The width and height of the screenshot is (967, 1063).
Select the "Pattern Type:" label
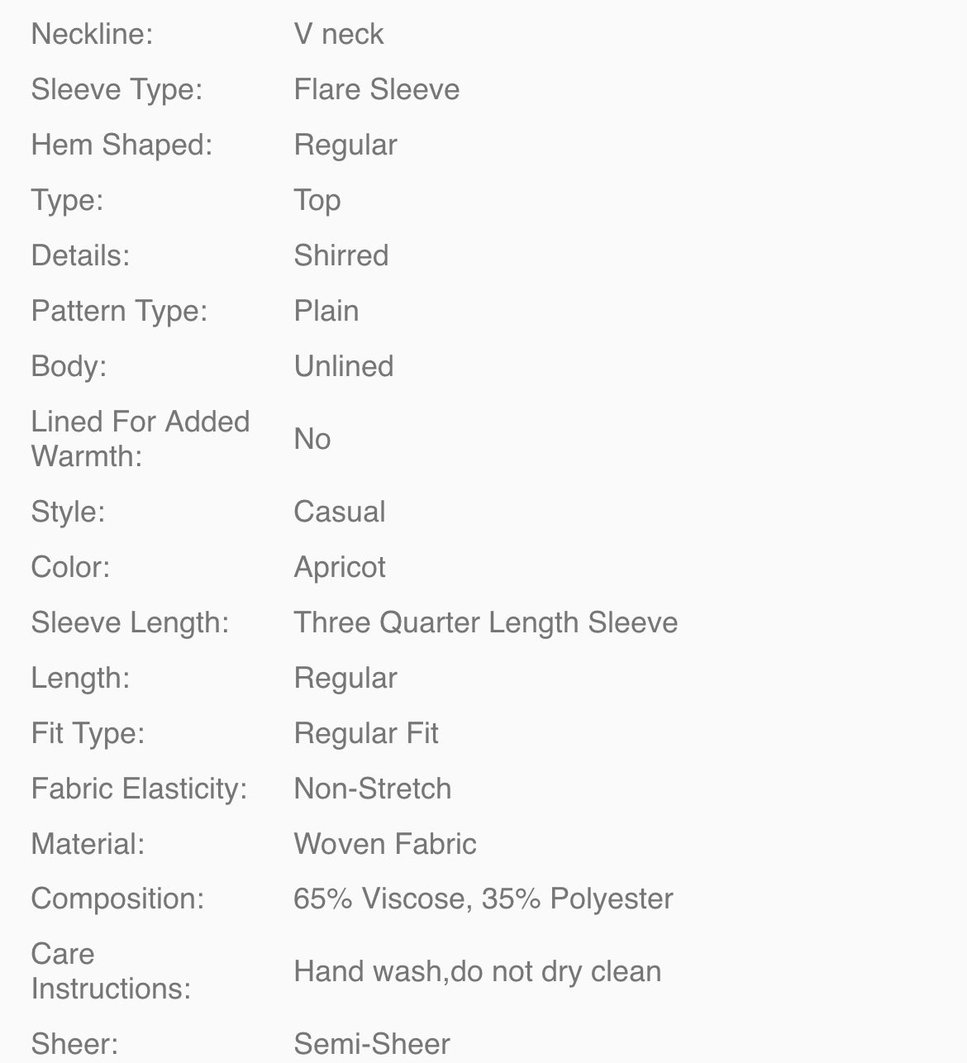(119, 311)
